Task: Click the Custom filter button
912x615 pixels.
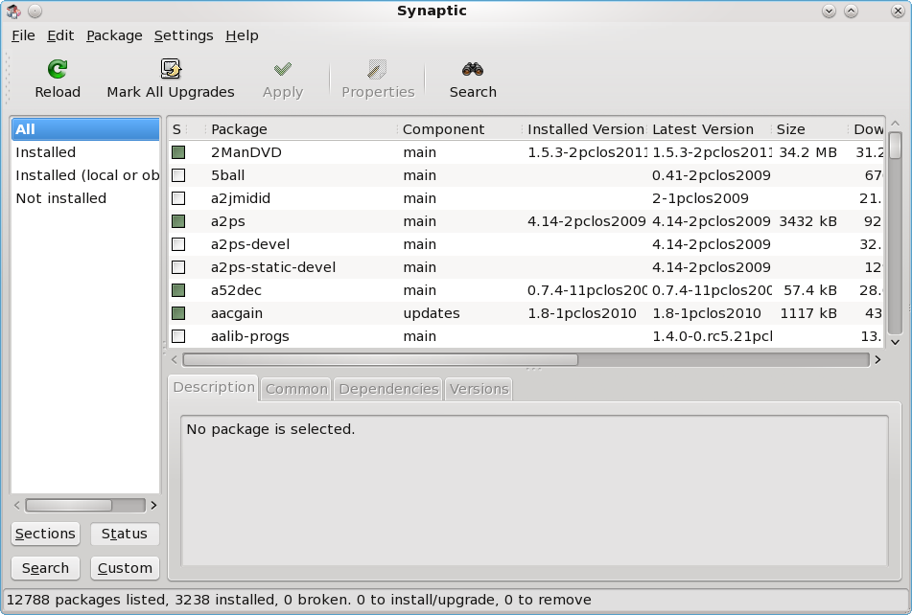Action: point(125,568)
